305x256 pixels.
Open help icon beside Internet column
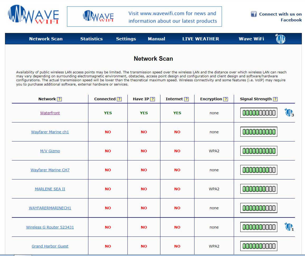[x=186, y=99]
